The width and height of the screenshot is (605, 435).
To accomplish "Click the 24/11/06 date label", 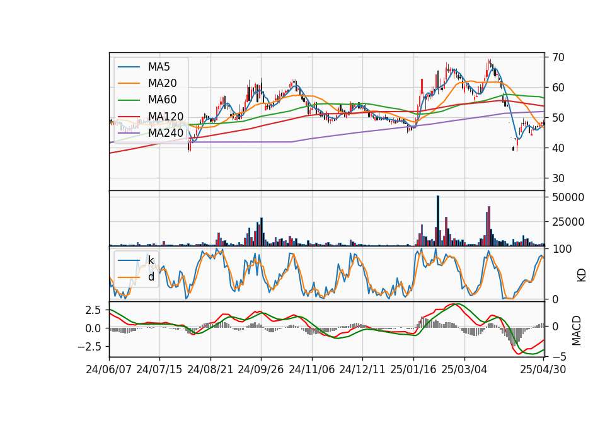I will pos(312,369).
